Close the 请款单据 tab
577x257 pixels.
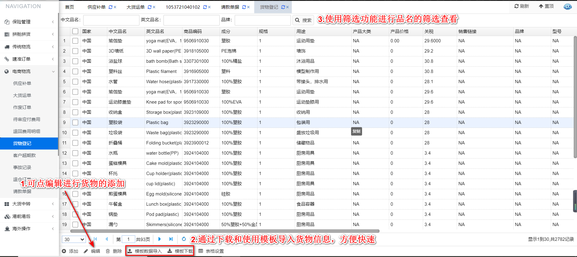pos(249,7)
